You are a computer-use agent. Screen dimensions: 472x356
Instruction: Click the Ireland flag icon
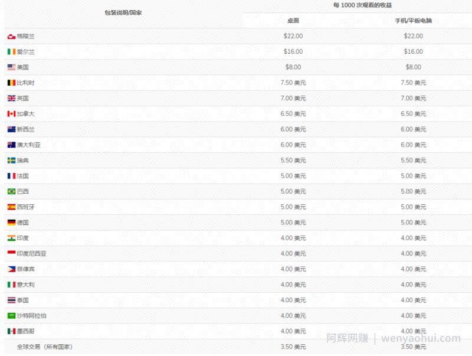coord(11,52)
